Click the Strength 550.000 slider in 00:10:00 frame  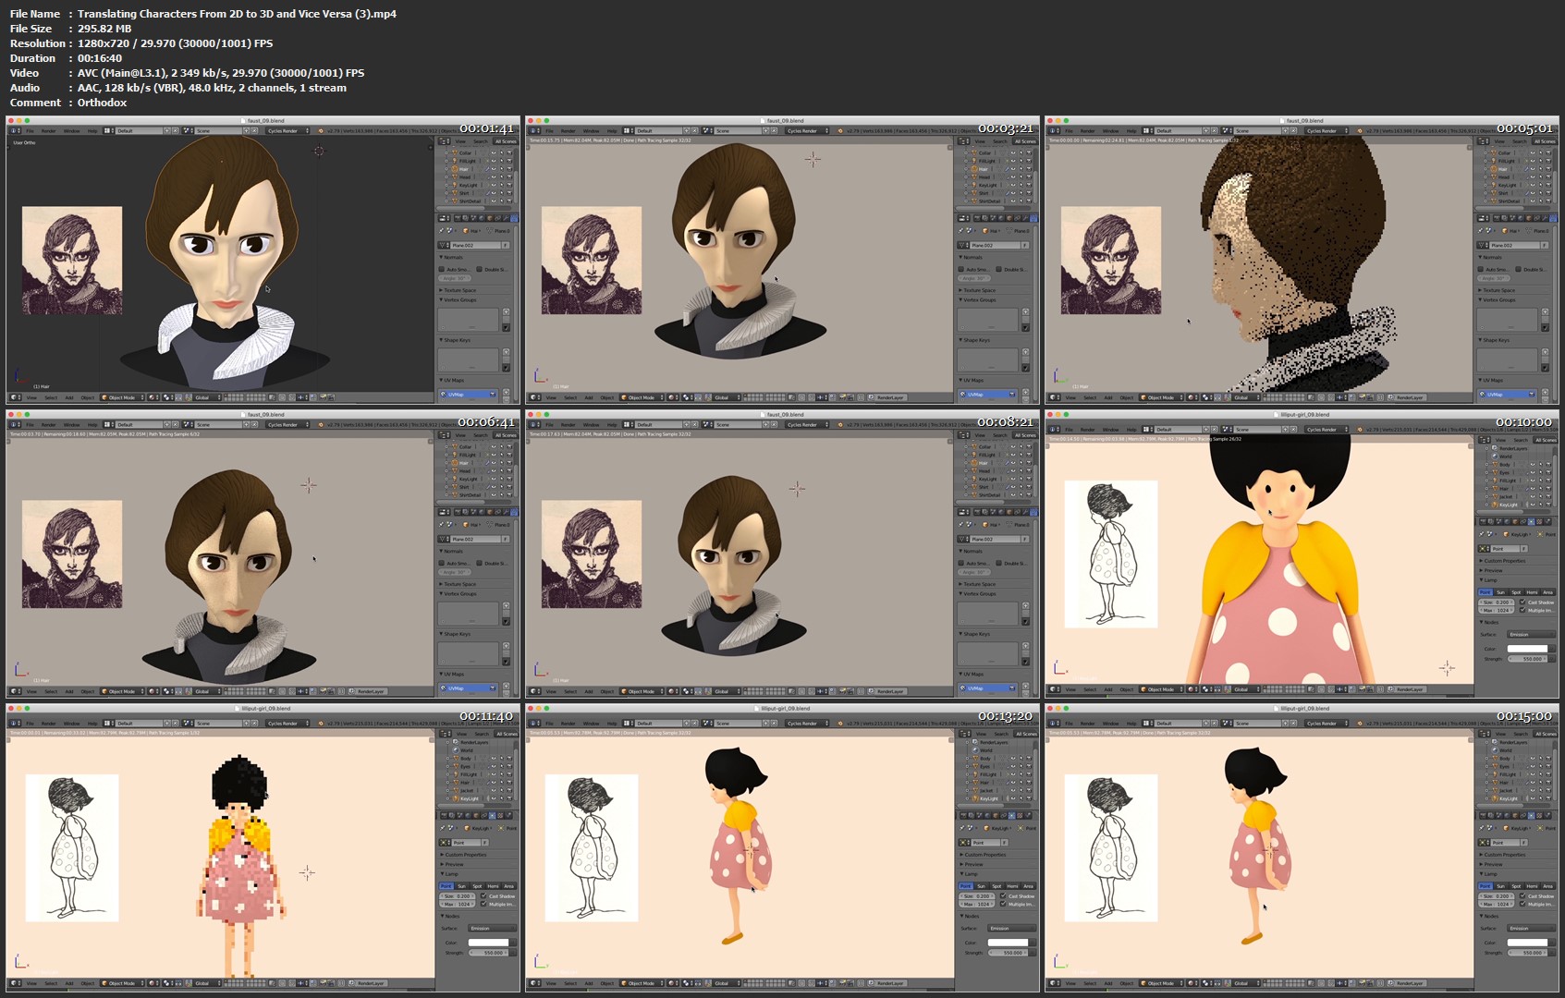pyautogui.click(x=1527, y=659)
